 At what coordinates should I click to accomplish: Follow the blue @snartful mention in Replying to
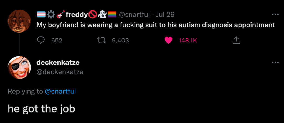coord(60,91)
